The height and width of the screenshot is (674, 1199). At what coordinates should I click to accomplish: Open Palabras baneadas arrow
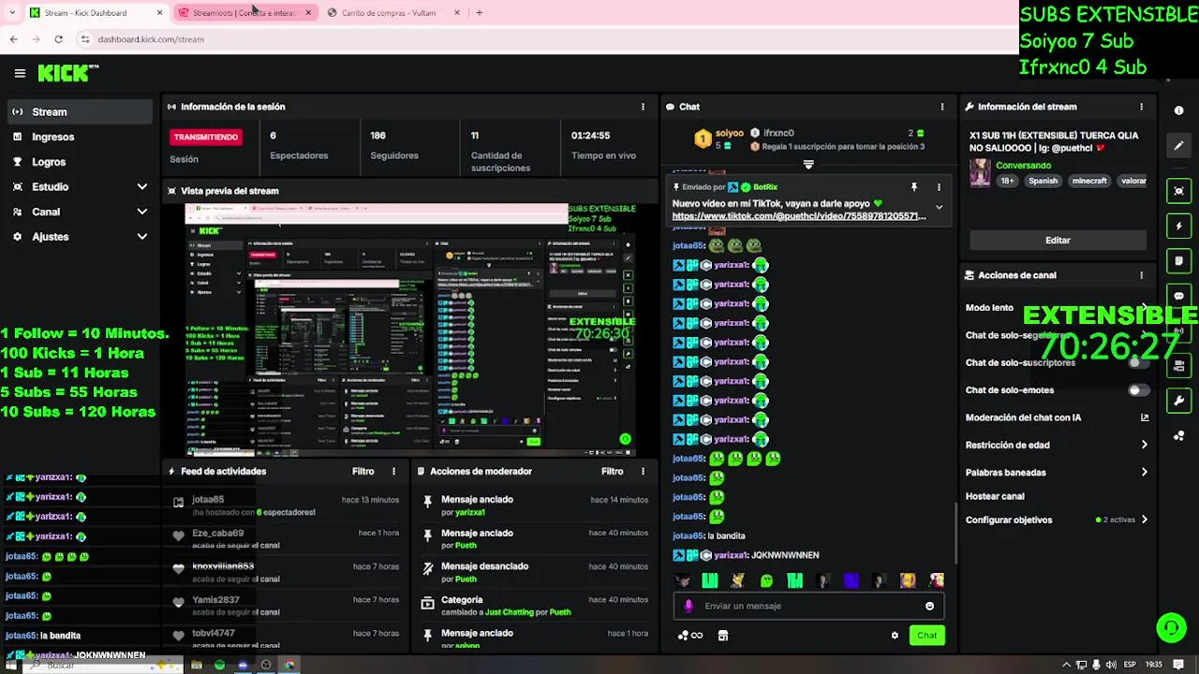(1144, 473)
